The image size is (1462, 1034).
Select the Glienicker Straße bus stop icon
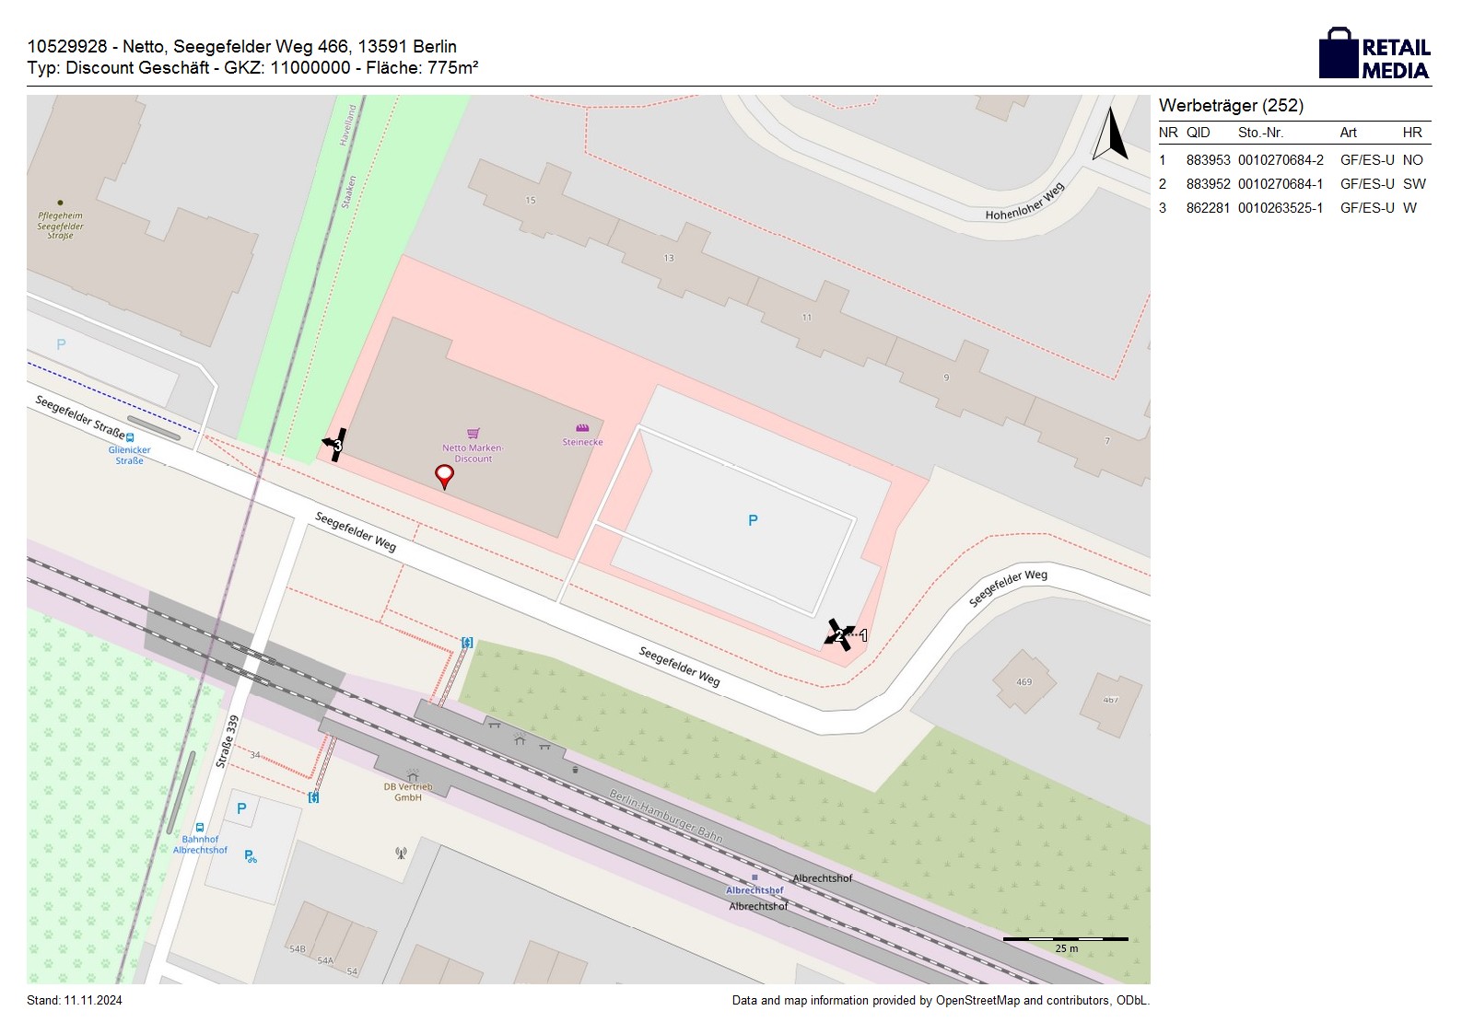(130, 437)
